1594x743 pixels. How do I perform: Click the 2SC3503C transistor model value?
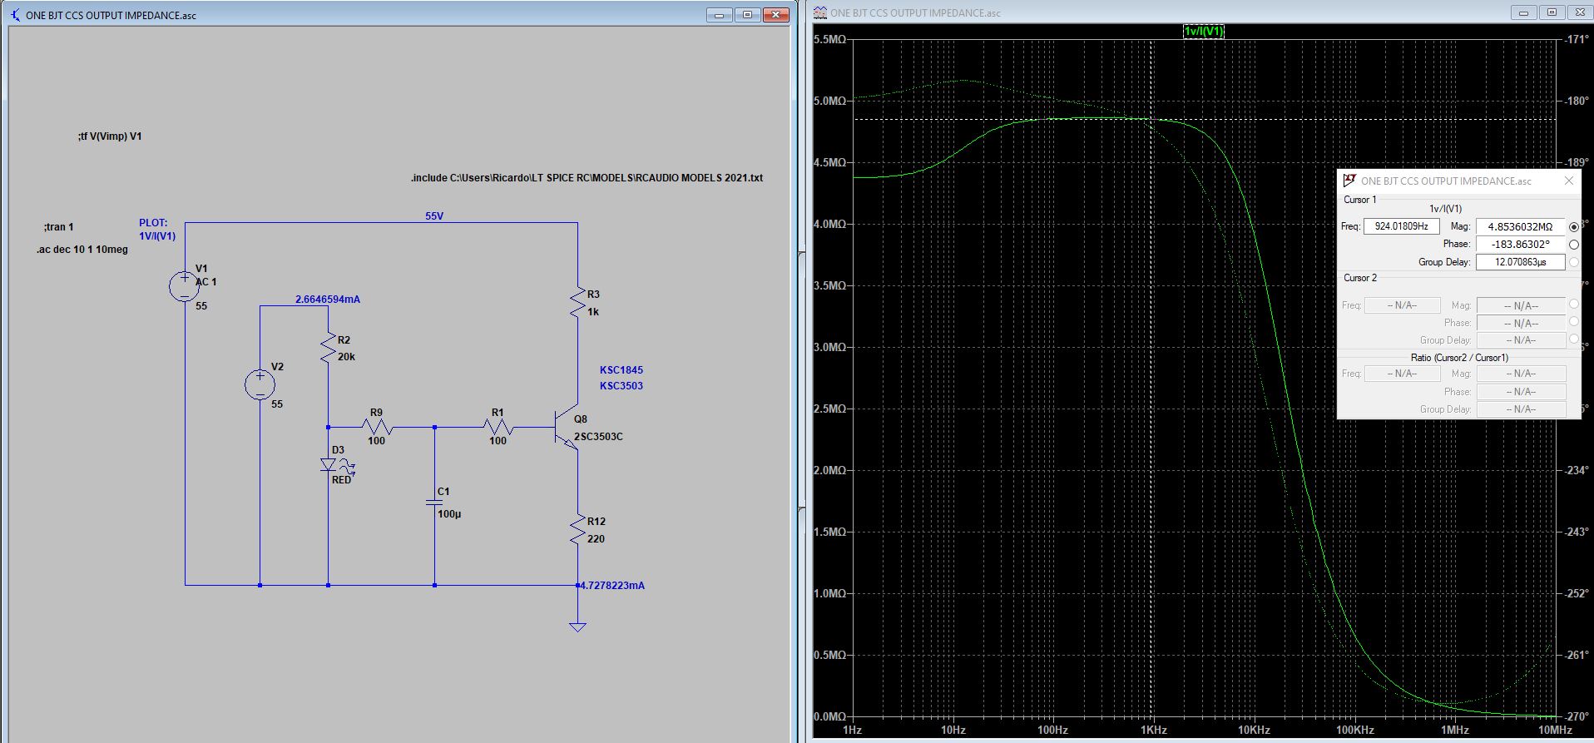click(598, 437)
